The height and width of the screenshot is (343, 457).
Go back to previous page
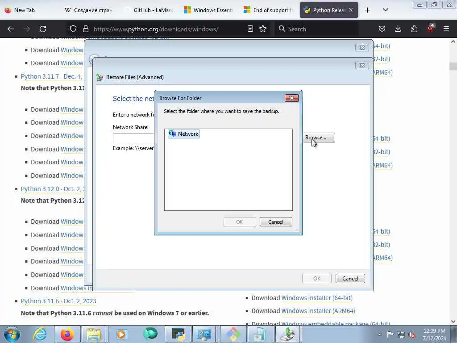11,29
